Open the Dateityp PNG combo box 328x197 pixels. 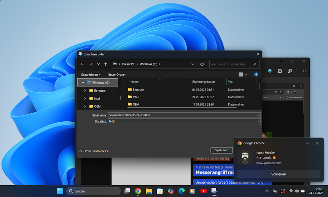click(x=184, y=121)
